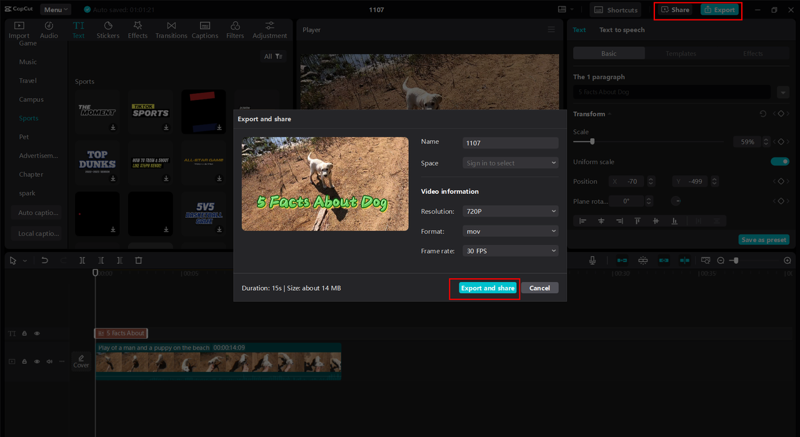Open the Format dropdown showing mov
The height and width of the screenshot is (437, 800).
(511, 231)
